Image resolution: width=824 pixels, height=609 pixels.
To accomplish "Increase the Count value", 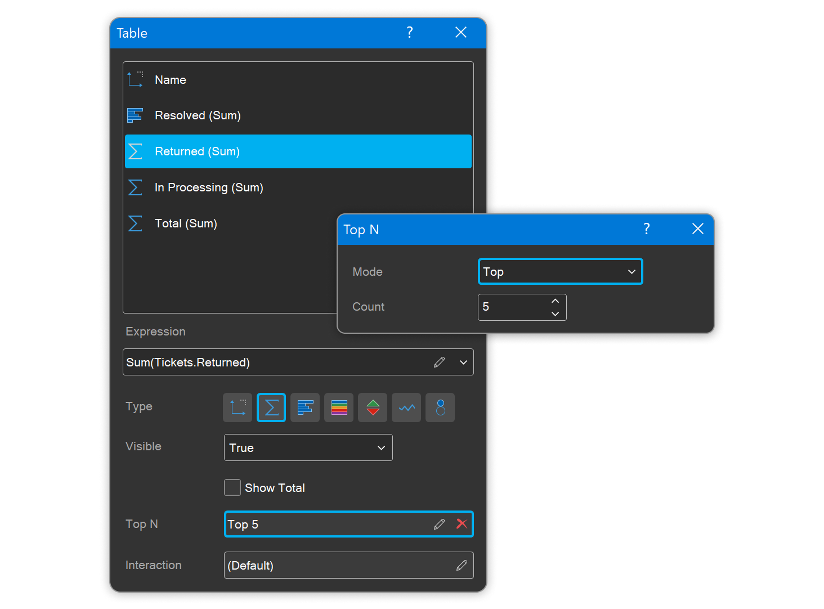I will pyautogui.click(x=555, y=301).
